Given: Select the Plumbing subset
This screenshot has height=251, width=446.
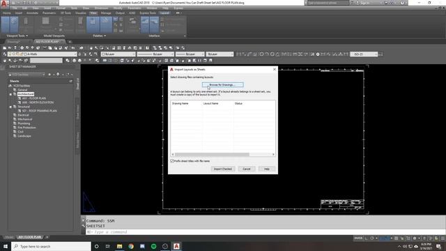Looking at the screenshot, I should pos(24,123).
